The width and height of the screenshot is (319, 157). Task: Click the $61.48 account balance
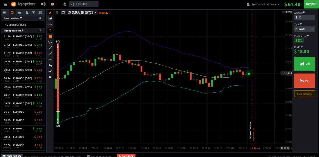point(292,4)
